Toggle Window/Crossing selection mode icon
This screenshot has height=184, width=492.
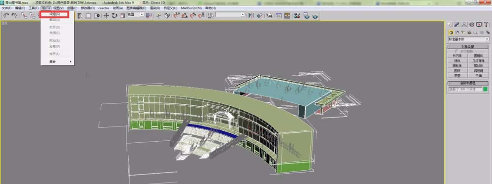(x=97, y=15)
